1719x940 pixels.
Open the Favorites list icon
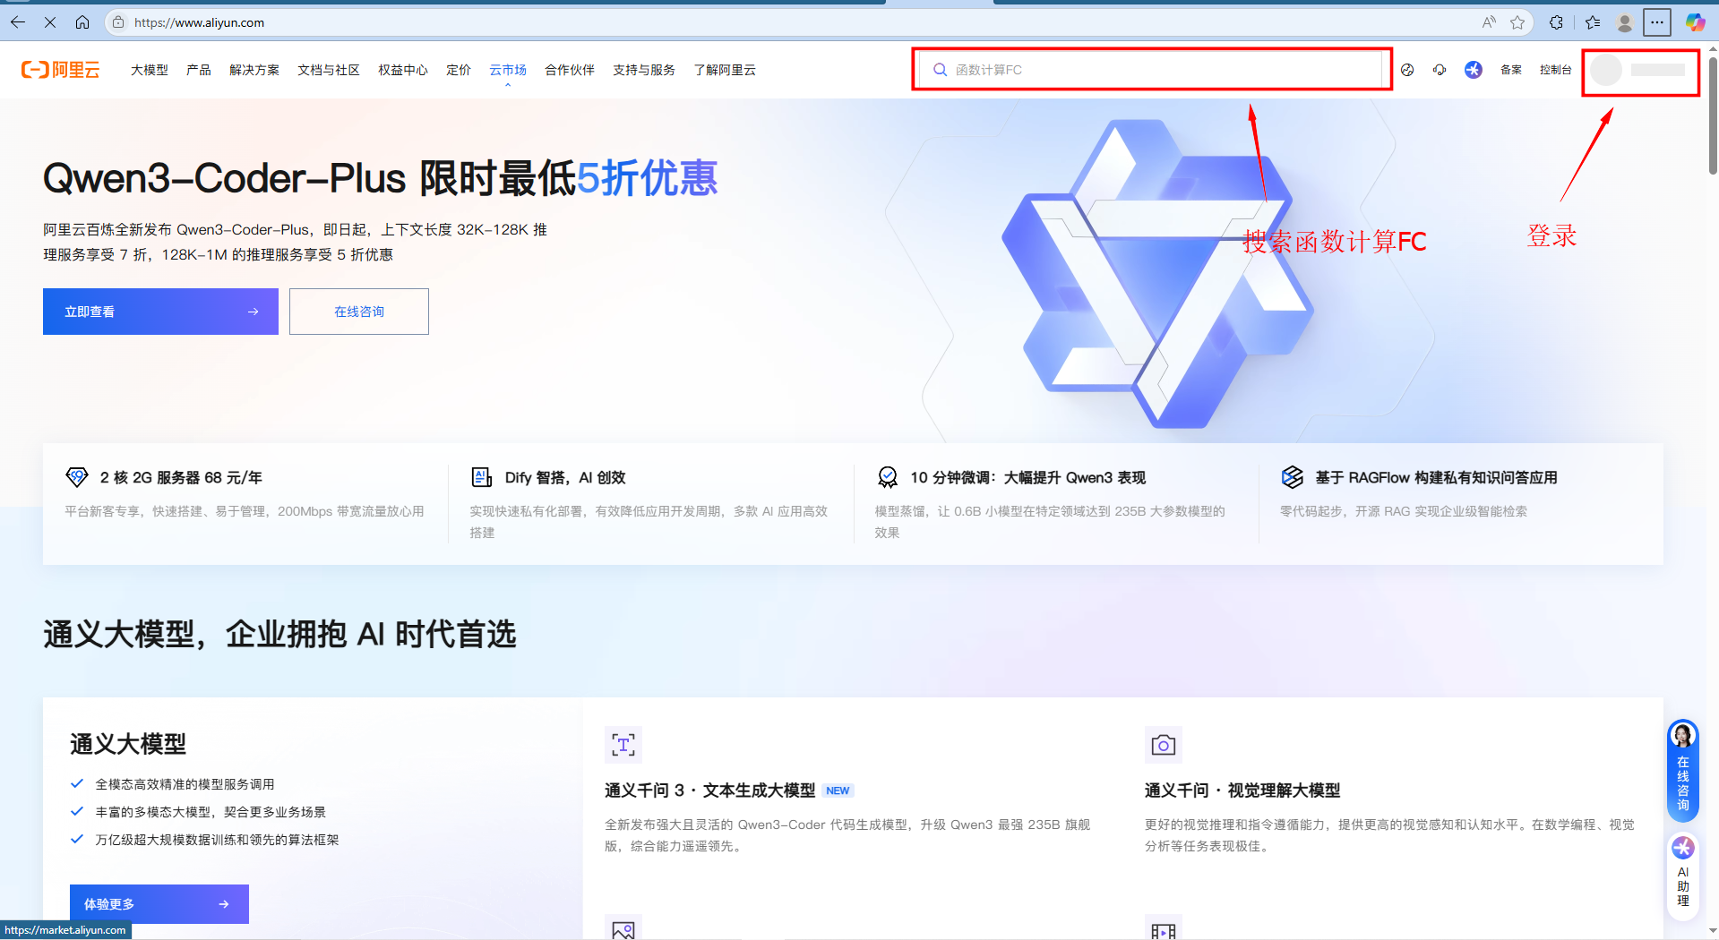point(1592,22)
